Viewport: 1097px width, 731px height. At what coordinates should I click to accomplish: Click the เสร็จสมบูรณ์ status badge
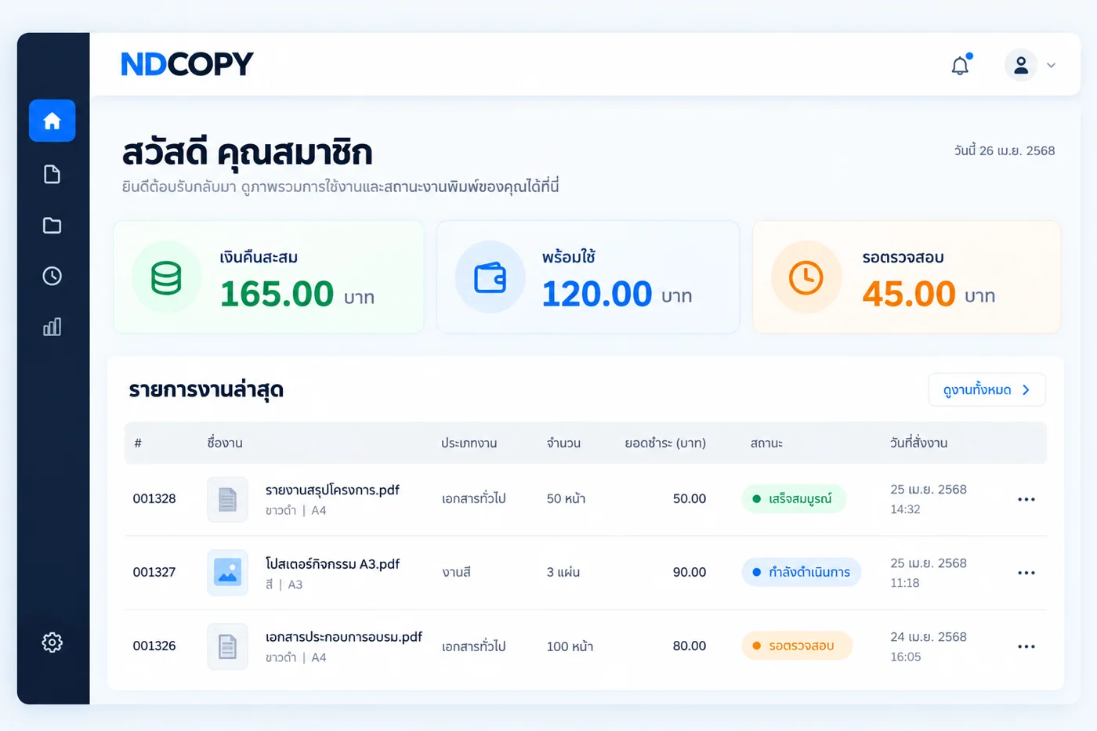tap(794, 499)
